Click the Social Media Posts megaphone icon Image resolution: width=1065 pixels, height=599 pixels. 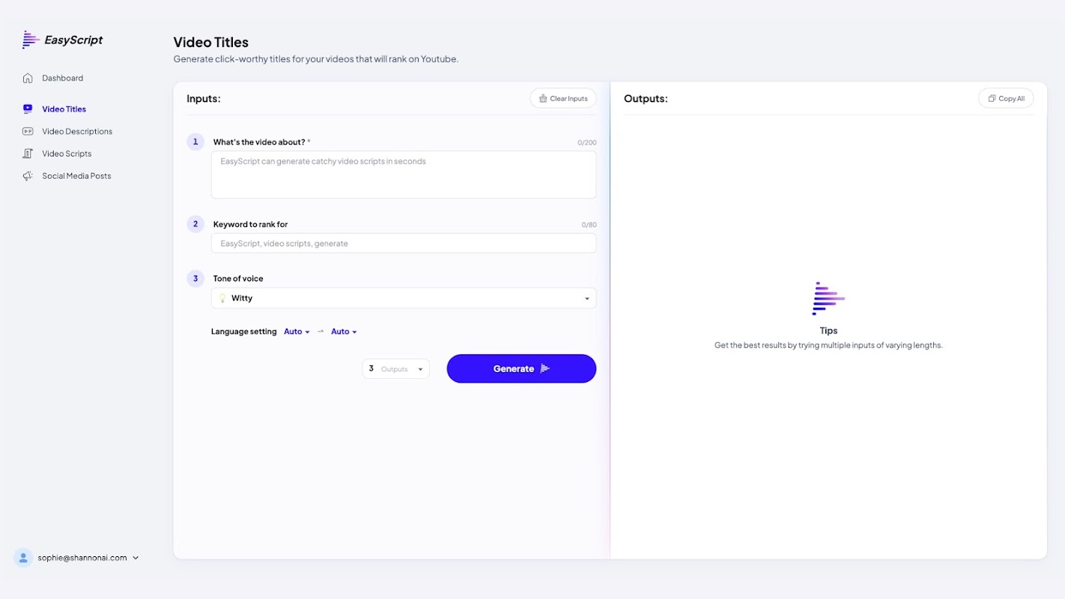[28, 176]
